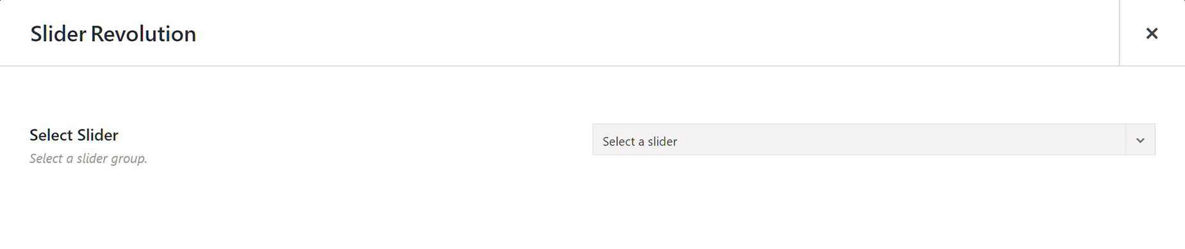The height and width of the screenshot is (249, 1185).
Task: Expand the Select a slider dropdown arrow
Action: click(1140, 140)
